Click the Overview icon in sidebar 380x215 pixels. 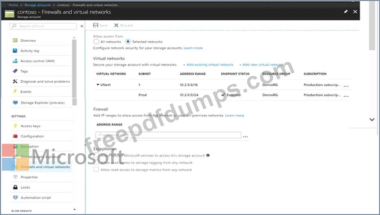tap(15, 40)
